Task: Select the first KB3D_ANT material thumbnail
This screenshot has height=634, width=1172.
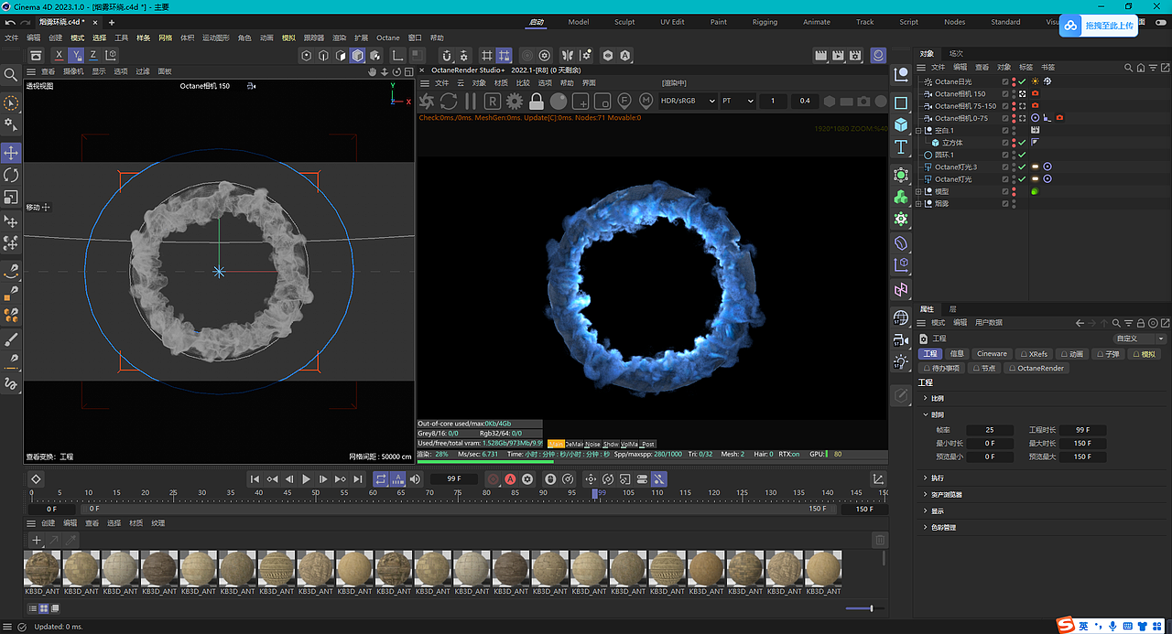Action: [x=42, y=568]
